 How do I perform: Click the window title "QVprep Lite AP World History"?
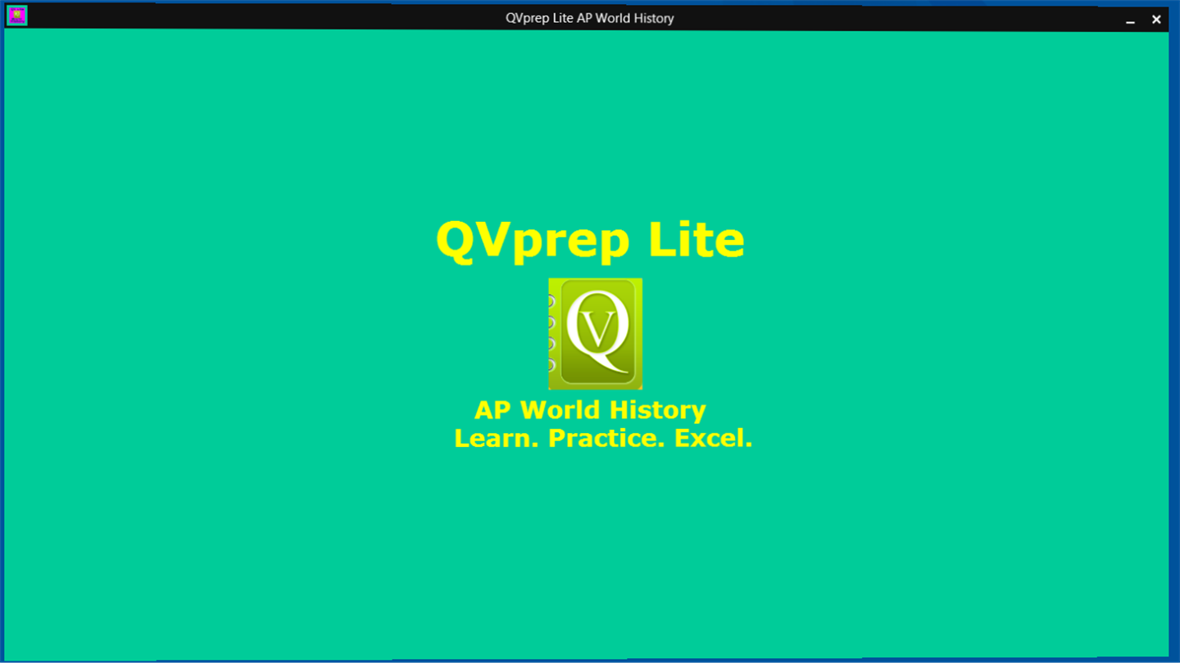pos(589,18)
